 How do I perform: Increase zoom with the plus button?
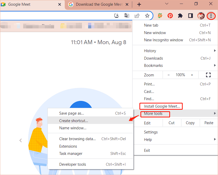pos(192,75)
